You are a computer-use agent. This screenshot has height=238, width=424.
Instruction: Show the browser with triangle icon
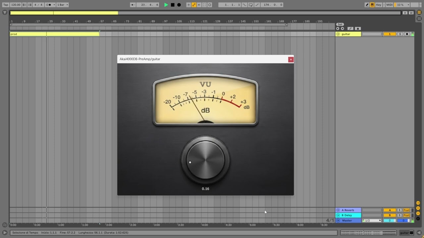click(x=5, y=13)
